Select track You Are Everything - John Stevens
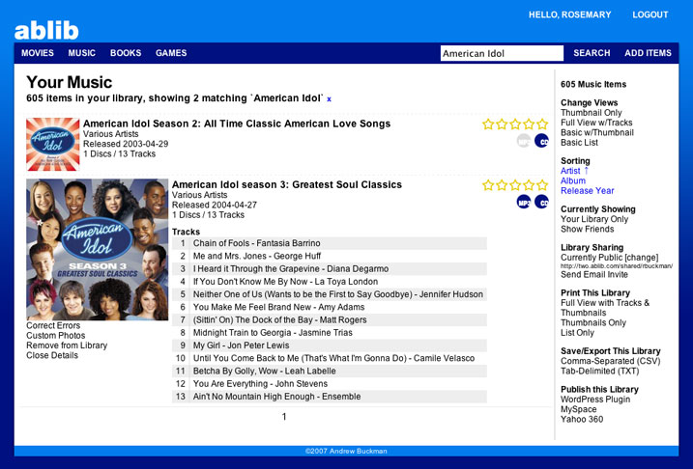Viewport: 693px width, 469px height. 330,384
